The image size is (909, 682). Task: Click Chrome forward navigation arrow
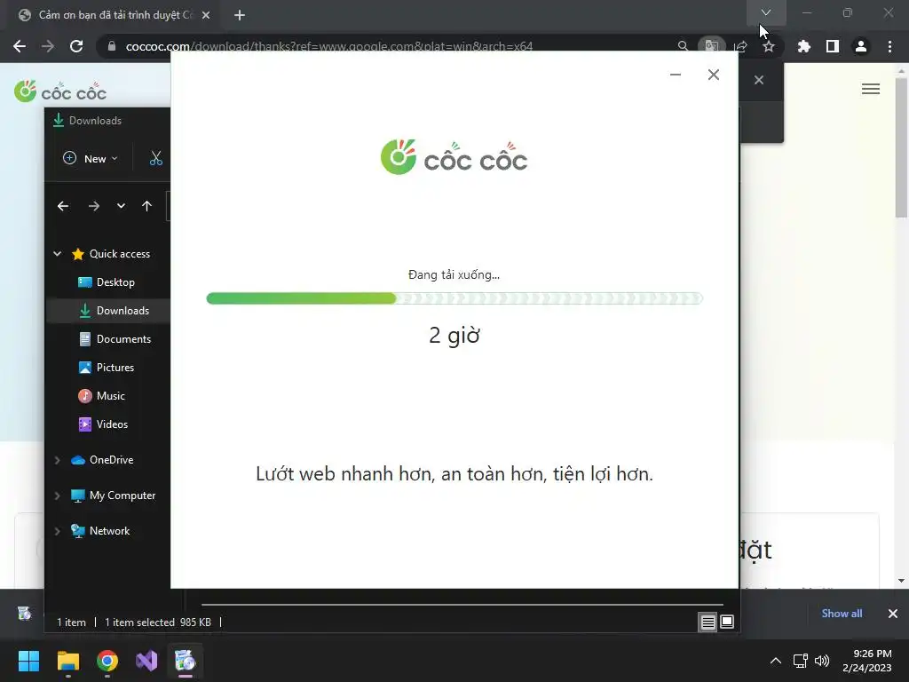click(x=48, y=46)
